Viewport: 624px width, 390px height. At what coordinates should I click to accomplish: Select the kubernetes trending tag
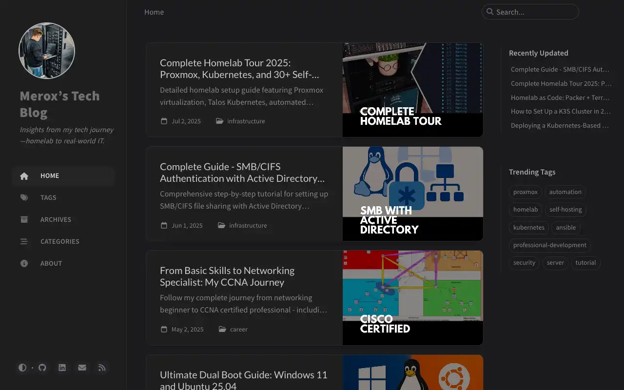[528, 228]
